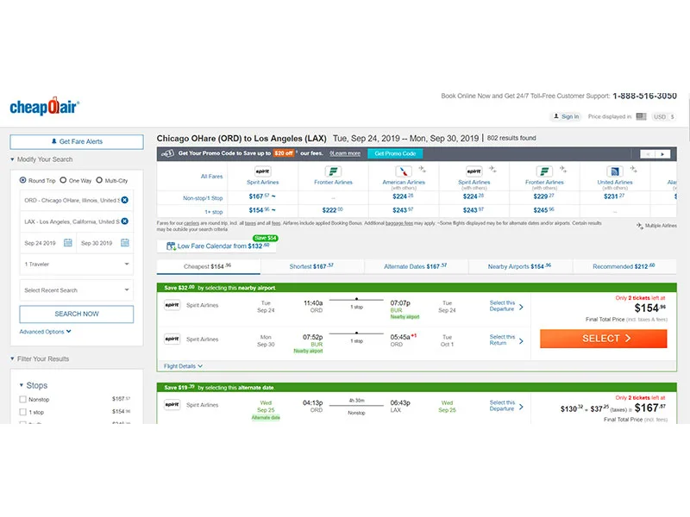The image size is (690, 517).
Task: Check the 1 stop filter
Action: 23,413
